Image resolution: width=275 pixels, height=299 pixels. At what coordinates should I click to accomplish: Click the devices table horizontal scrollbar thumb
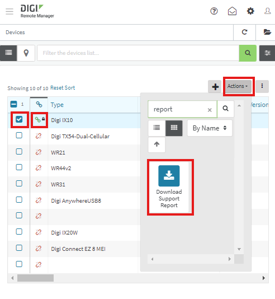pos(35,278)
